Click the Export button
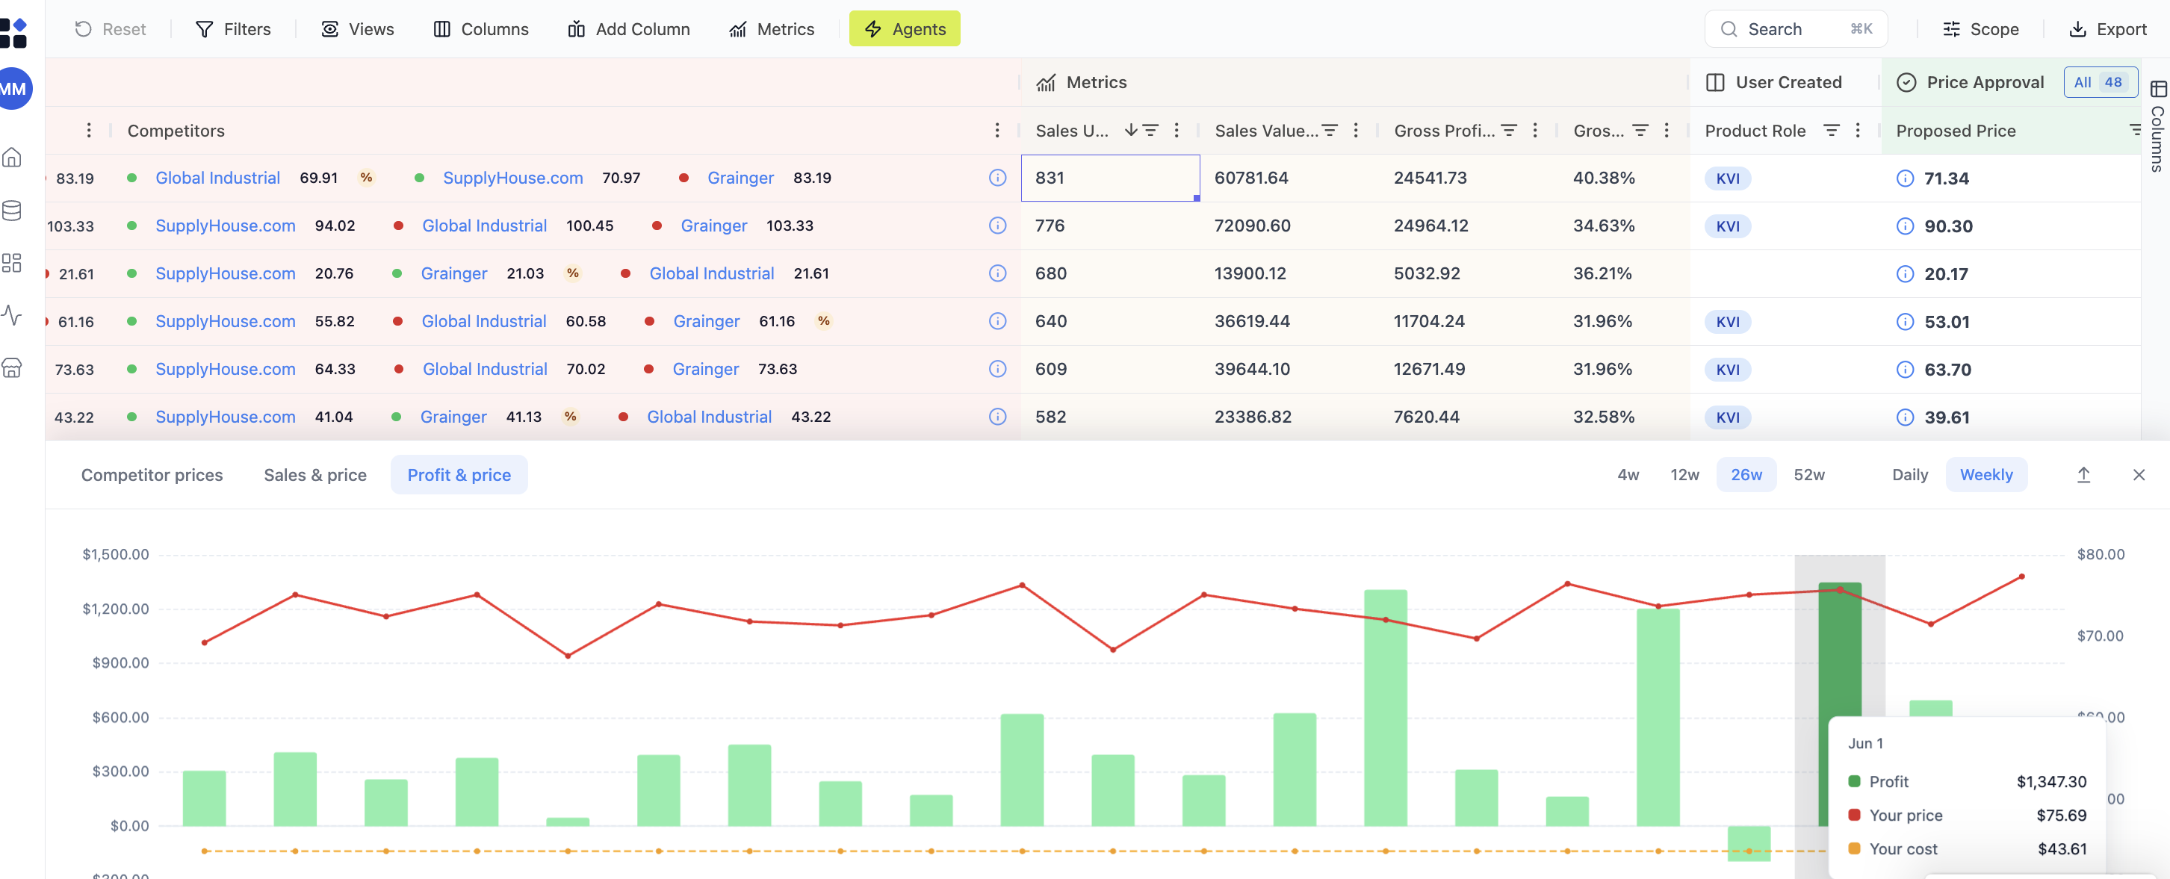The height and width of the screenshot is (879, 2170). pyautogui.click(x=2109, y=29)
